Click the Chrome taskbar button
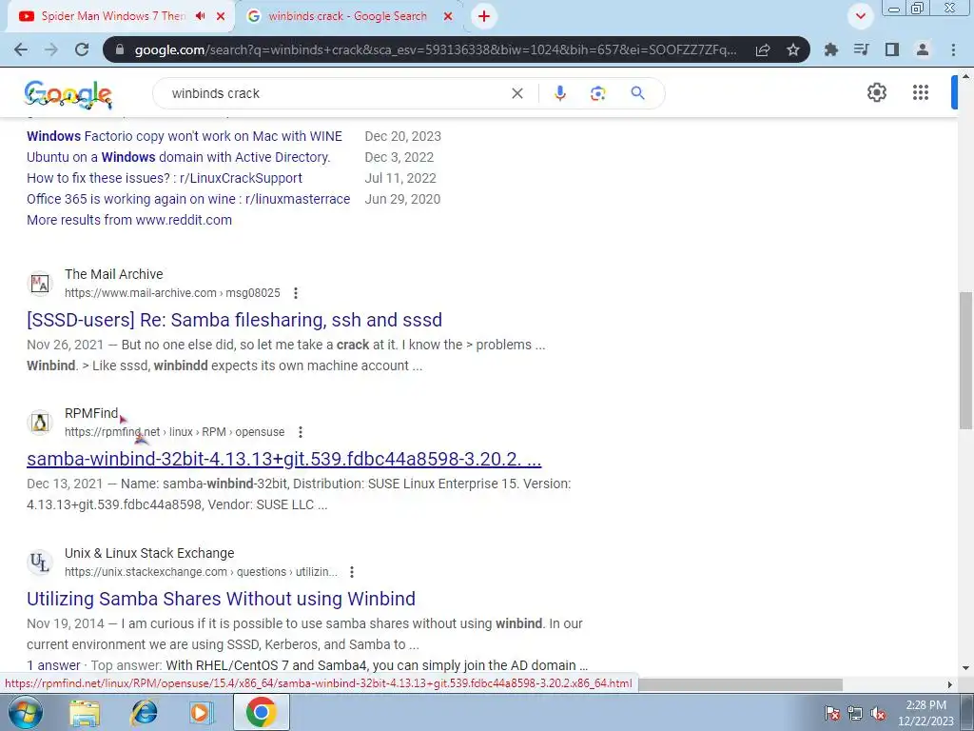974x731 pixels. (261, 712)
